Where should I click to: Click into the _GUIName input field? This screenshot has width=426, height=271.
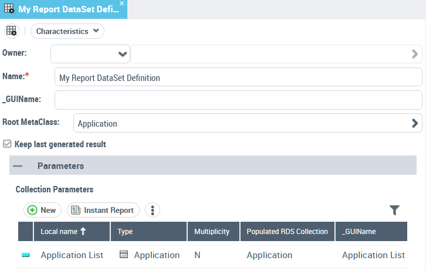(x=238, y=100)
